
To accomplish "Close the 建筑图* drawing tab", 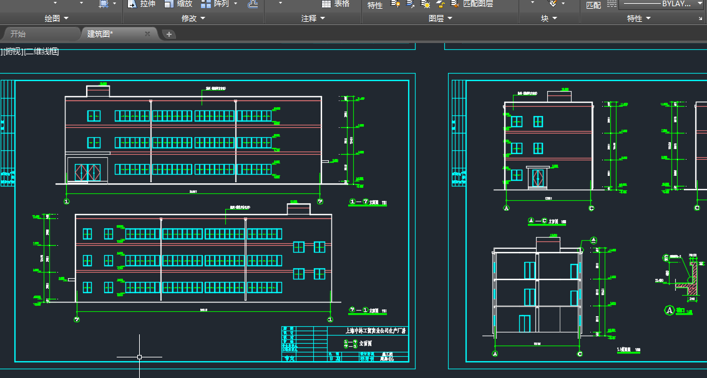I will 147,34.
